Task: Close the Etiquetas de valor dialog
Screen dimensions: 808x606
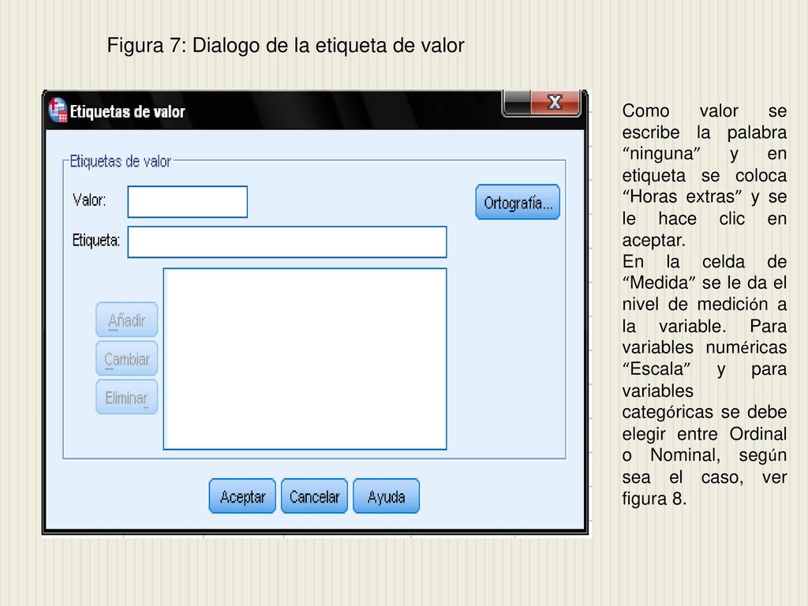Action: tap(555, 102)
